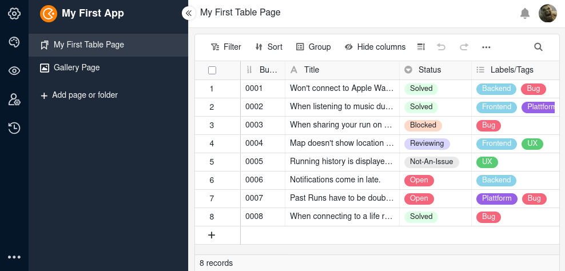The image size is (565, 271).
Task: Click the UX tag in row 5
Action: point(487,162)
